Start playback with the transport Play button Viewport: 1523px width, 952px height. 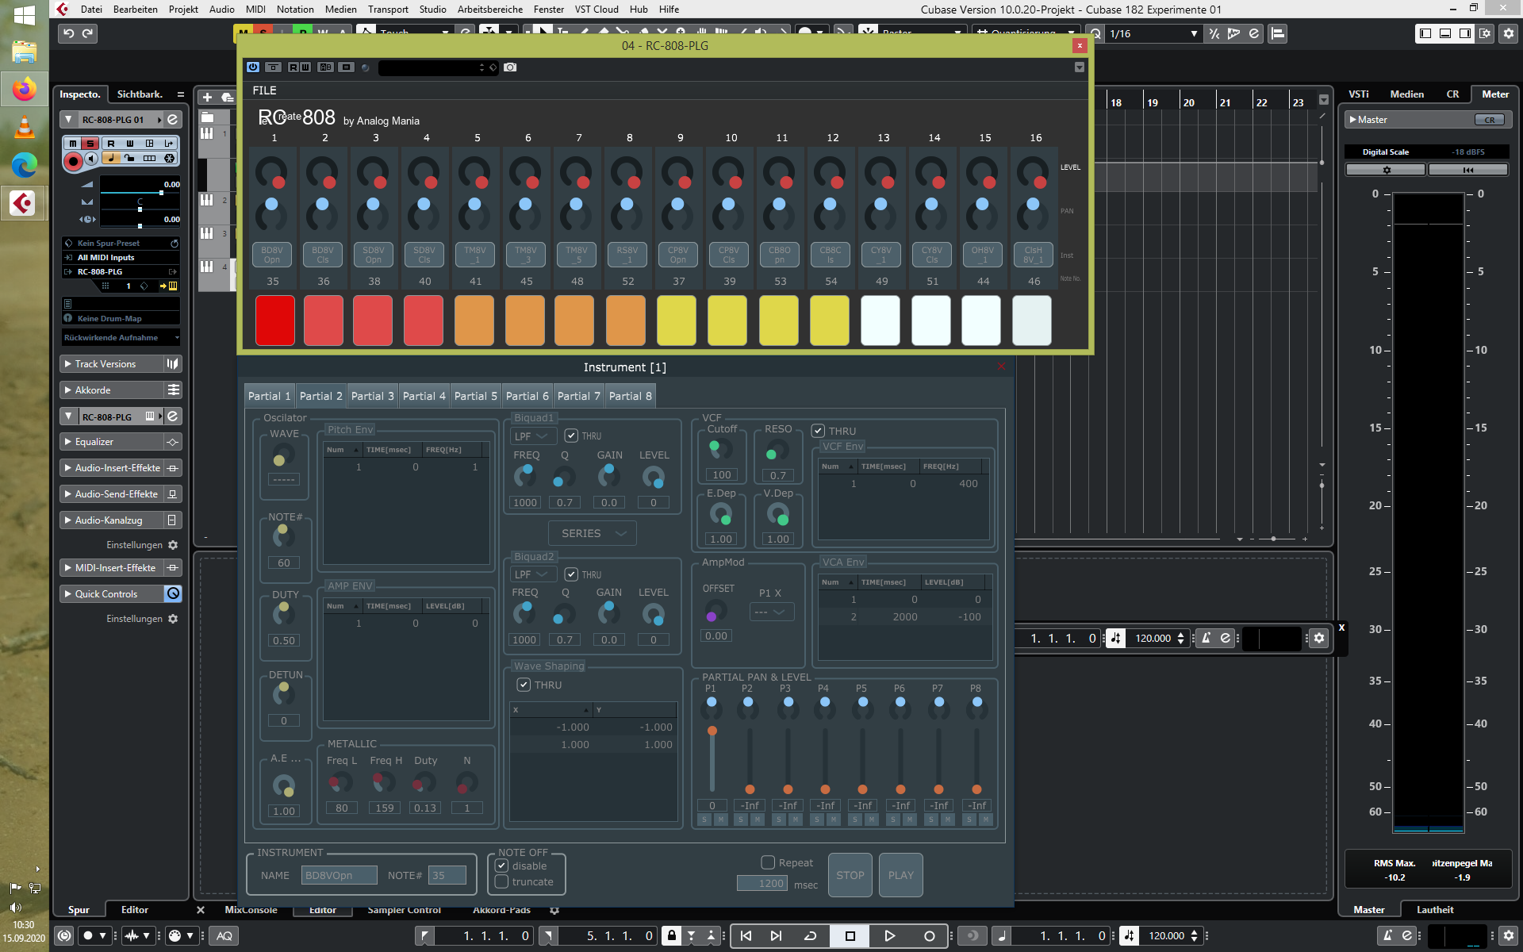pos(889,936)
